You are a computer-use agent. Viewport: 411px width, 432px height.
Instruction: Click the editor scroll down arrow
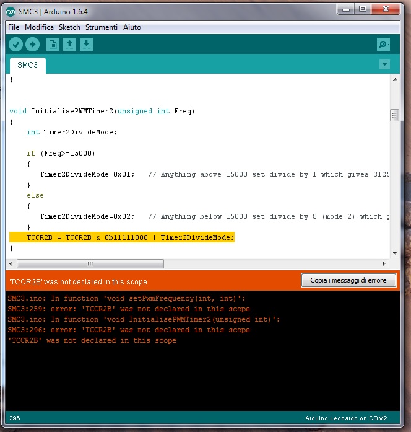[395, 253]
